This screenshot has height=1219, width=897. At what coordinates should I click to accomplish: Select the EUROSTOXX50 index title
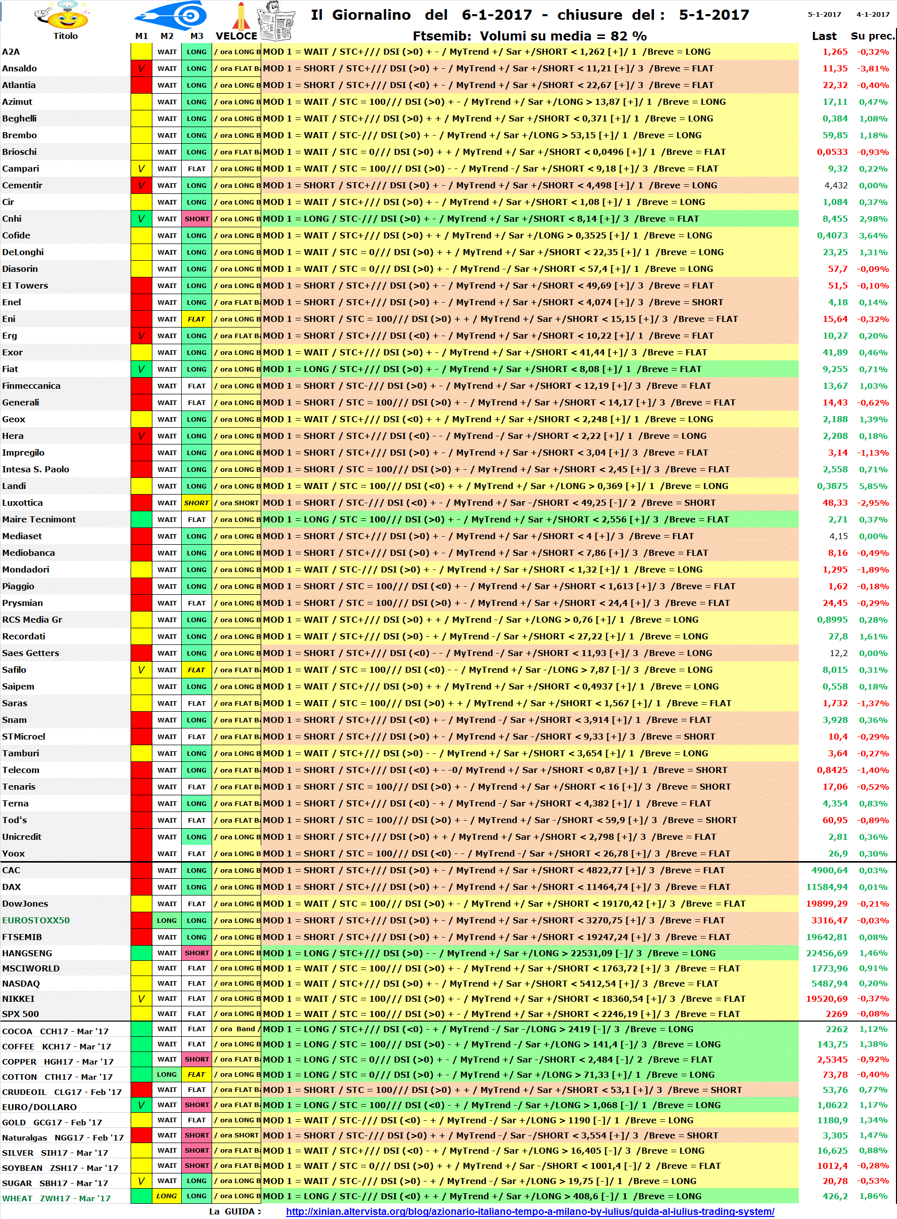(65, 920)
